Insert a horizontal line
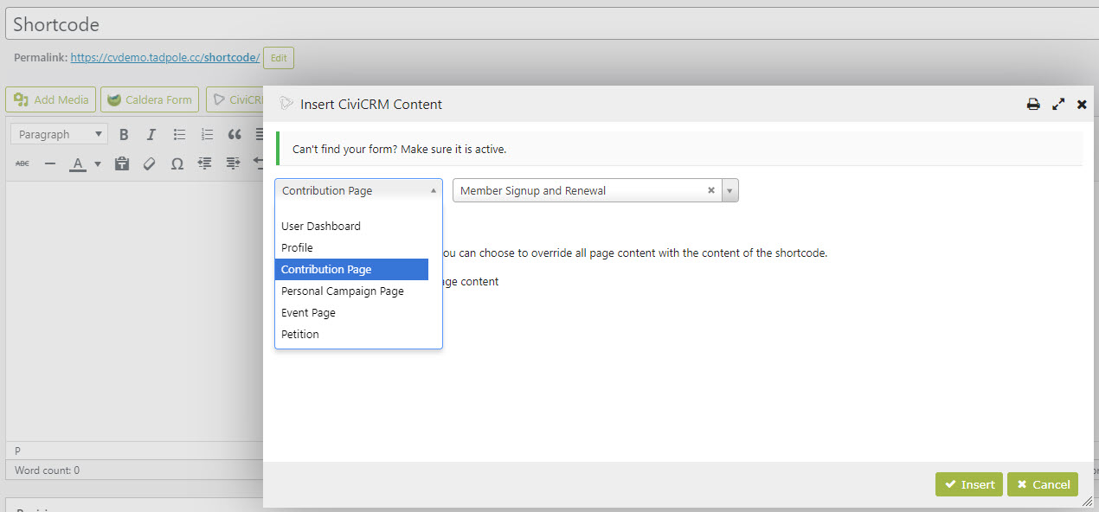This screenshot has width=1099, height=512. point(49,163)
